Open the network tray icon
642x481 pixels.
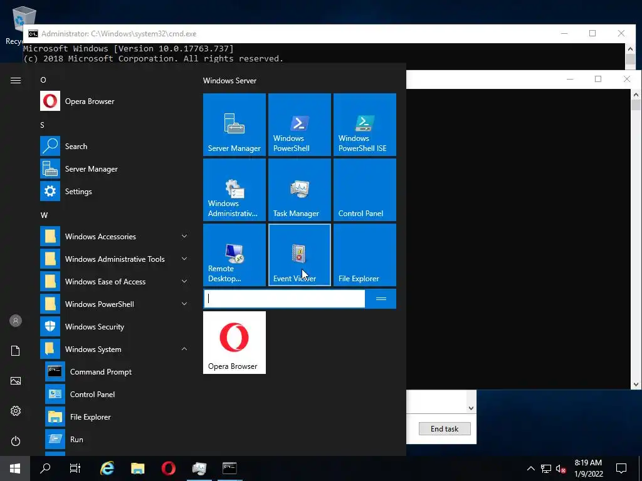[546, 468]
